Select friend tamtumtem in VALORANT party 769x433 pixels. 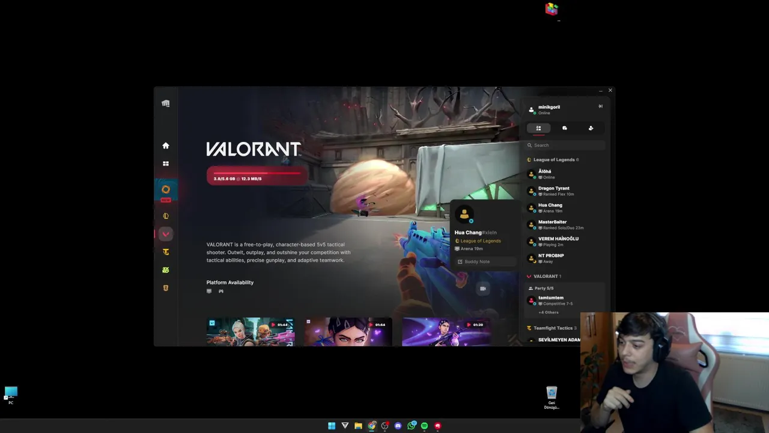pos(565,300)
